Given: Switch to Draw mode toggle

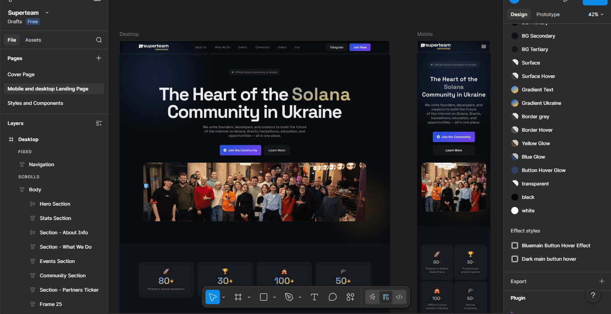Looking at the screenshot, I should coord(372,297).
